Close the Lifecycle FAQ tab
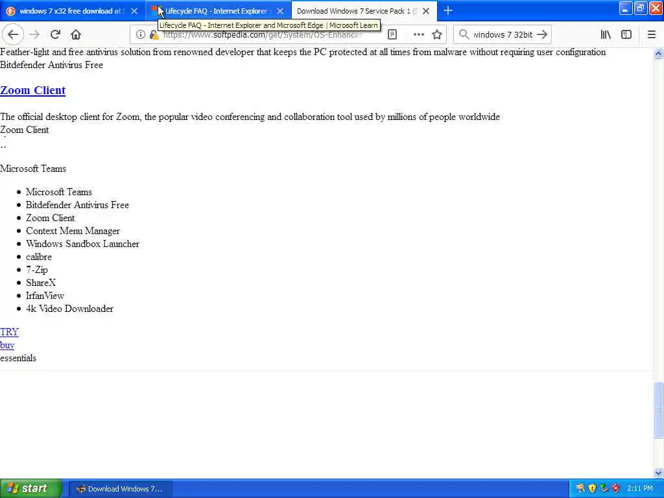Image resolution: width=664 pixels, height=498 pixels. click(280, 11)
